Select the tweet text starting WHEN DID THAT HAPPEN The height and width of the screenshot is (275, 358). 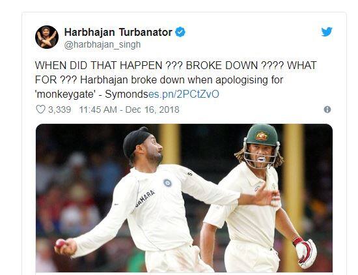(x=176, y=80)
